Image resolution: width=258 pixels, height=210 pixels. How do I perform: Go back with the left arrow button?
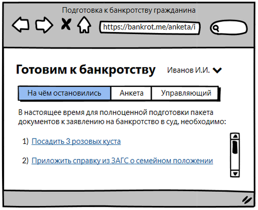[21, 25]
